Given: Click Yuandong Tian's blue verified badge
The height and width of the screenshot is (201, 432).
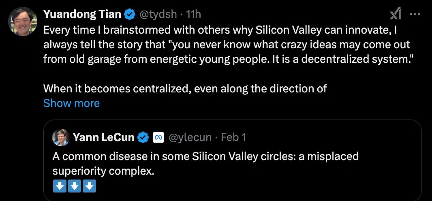Looking at the screenshot, I should [130, 15].
